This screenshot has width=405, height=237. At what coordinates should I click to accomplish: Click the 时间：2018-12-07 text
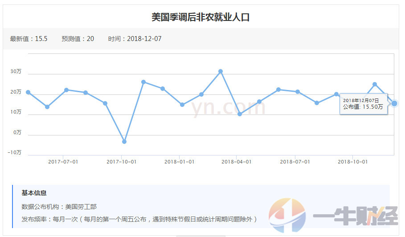pos(135,39)
